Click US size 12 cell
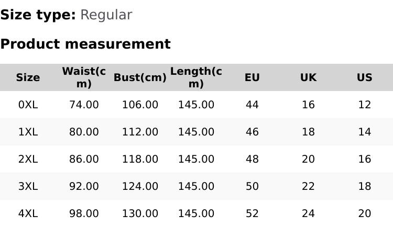This screenshot has height=227, width=393. click(x=364, y=105)
